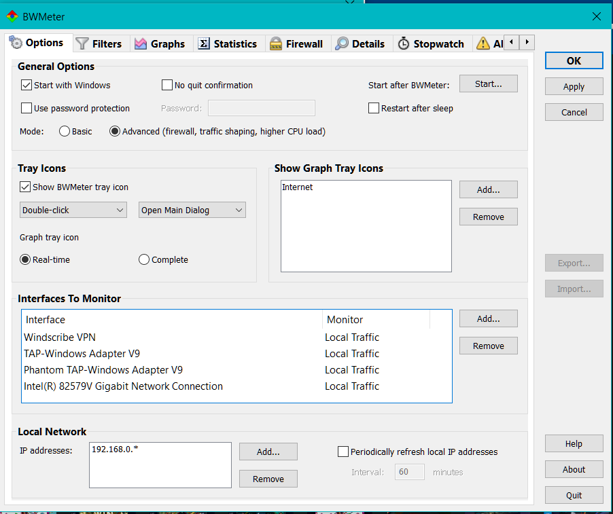Screen dimensions: 613x514
Task: Click the Statistics sigma icon
Action: click(x=204, y=43)
